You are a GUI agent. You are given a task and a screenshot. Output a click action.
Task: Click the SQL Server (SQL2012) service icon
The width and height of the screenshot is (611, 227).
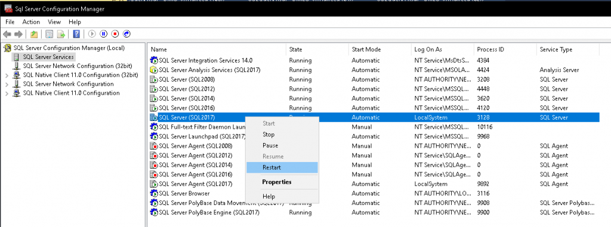click(154, 89)
